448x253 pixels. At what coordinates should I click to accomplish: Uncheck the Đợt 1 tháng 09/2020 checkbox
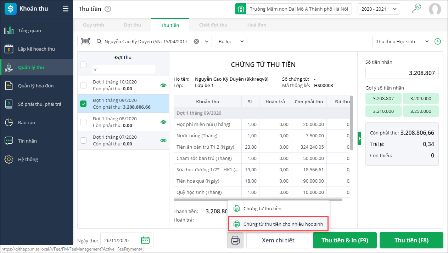point(83,104)
